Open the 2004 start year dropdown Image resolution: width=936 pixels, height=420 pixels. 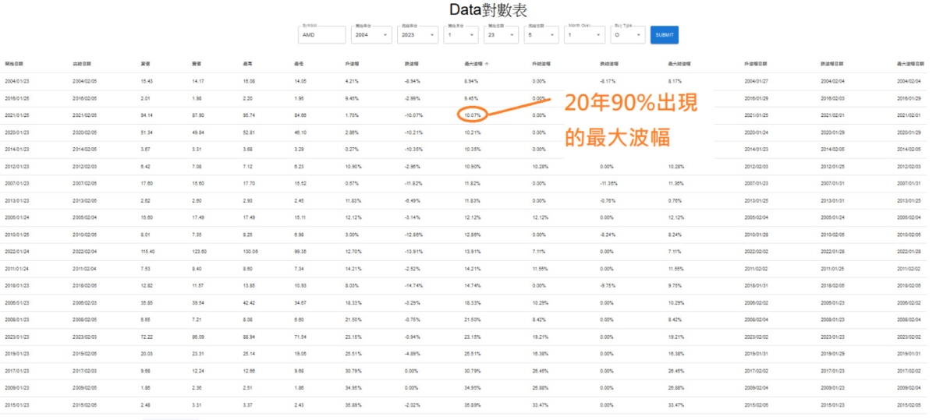(x=372, y=35)
